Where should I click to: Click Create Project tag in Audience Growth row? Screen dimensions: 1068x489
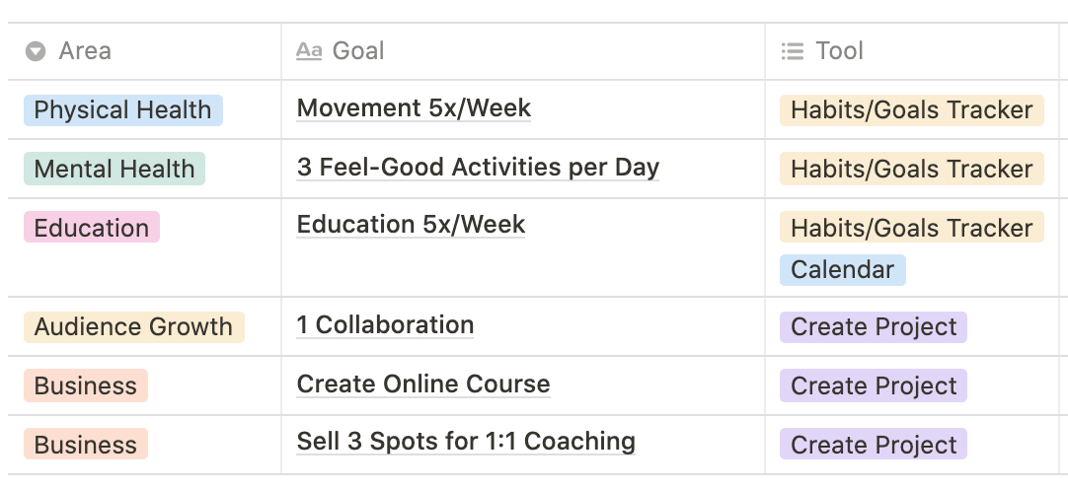[874, 327]
